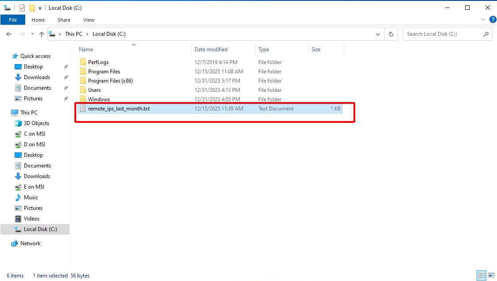Screen dimensions: 497x281
Task: Click the Properties icon in quick access toolbar
Action: click(x=22, y=8)
